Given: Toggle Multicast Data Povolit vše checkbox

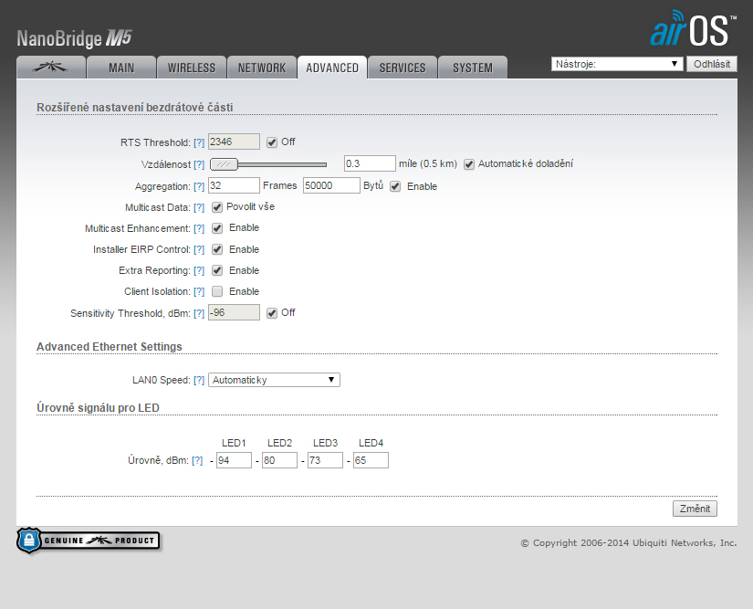Looking at the screenshot, I should (x=217, y=207).
